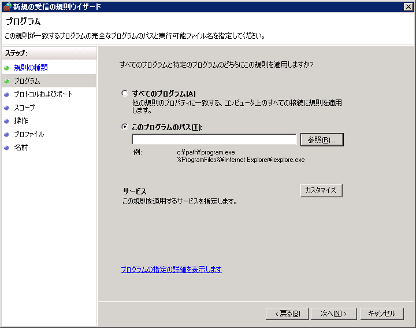Viewport: 416px width, 328px height.
Task: Focus the program path text field
Action: 214,139
